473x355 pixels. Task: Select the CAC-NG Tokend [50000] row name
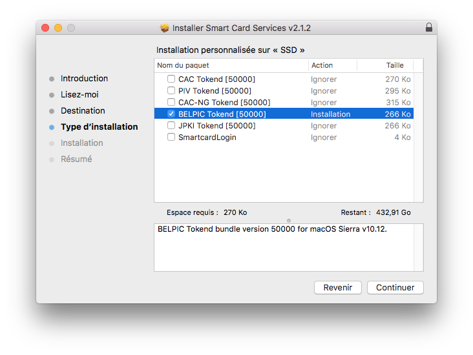pos(224,103)
